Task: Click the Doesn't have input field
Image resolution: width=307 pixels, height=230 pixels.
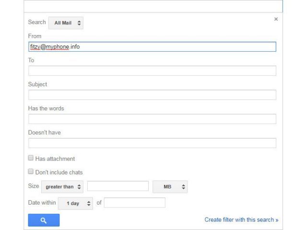Action: point(152,143)
